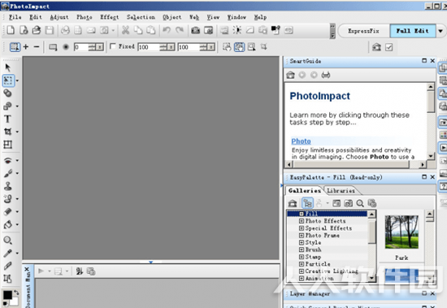Select the Clone stamp tool
Viewport: 447px width, 308px height.
pyautogui.click(x=7, y=186)
